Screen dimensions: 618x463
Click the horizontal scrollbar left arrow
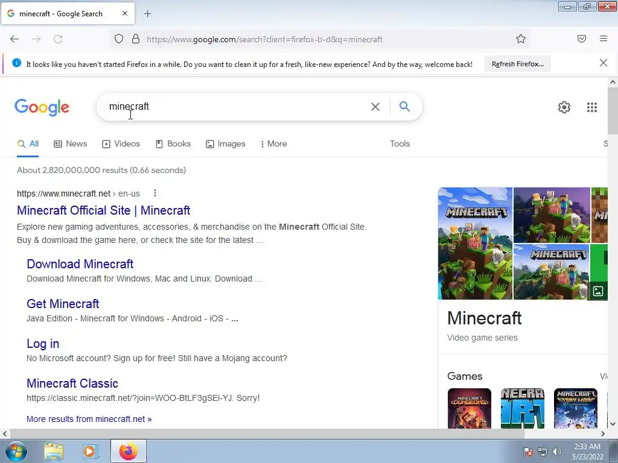point(5,433)
